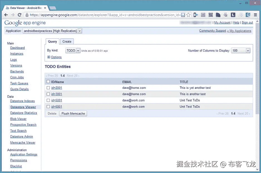Open Application Settings in the sidebar
The width and height of the screenshot is (261, 173).
click(24, 154)
